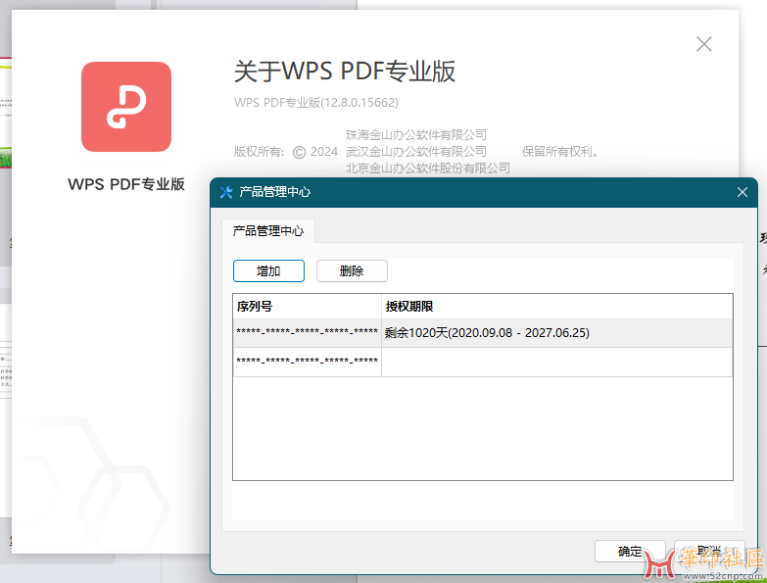The width and height of the screenshot is (767, 583).
Task: Click the 剩余1020天 license period cell
Action: pos(487,333)
